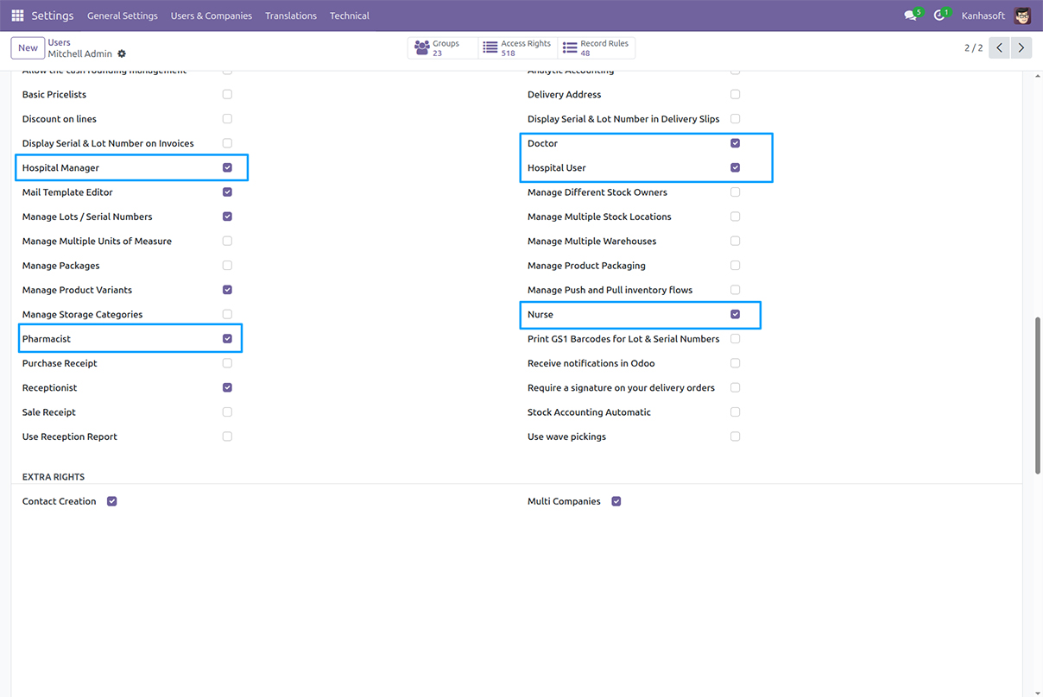Open the Record Rules smart button
Screen dimensions: 1043x697
pyautogui.click(x=594, y=47)
